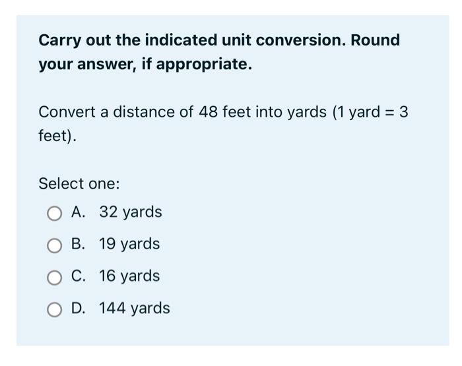Viewport: 462px width, 366px height.
Task: Click the 'your answer, if appropriate.' bold line
Action: [x=145, y=64]
